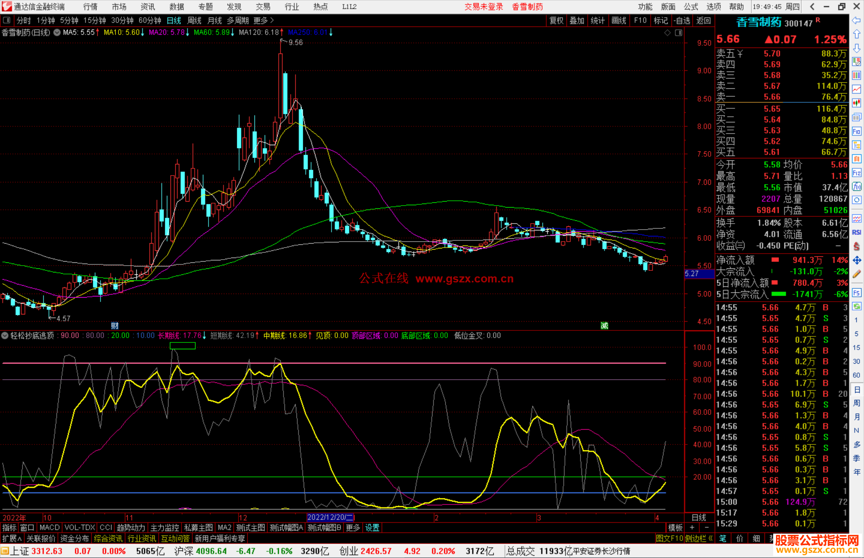The image size is (864, 558).
Task: Switch to the 周线 weekly period tab
Action: (194, 20)
